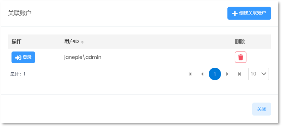282x127 pixels.
Task: Click the 总计: 1 total count label
Action: [17, 74]
